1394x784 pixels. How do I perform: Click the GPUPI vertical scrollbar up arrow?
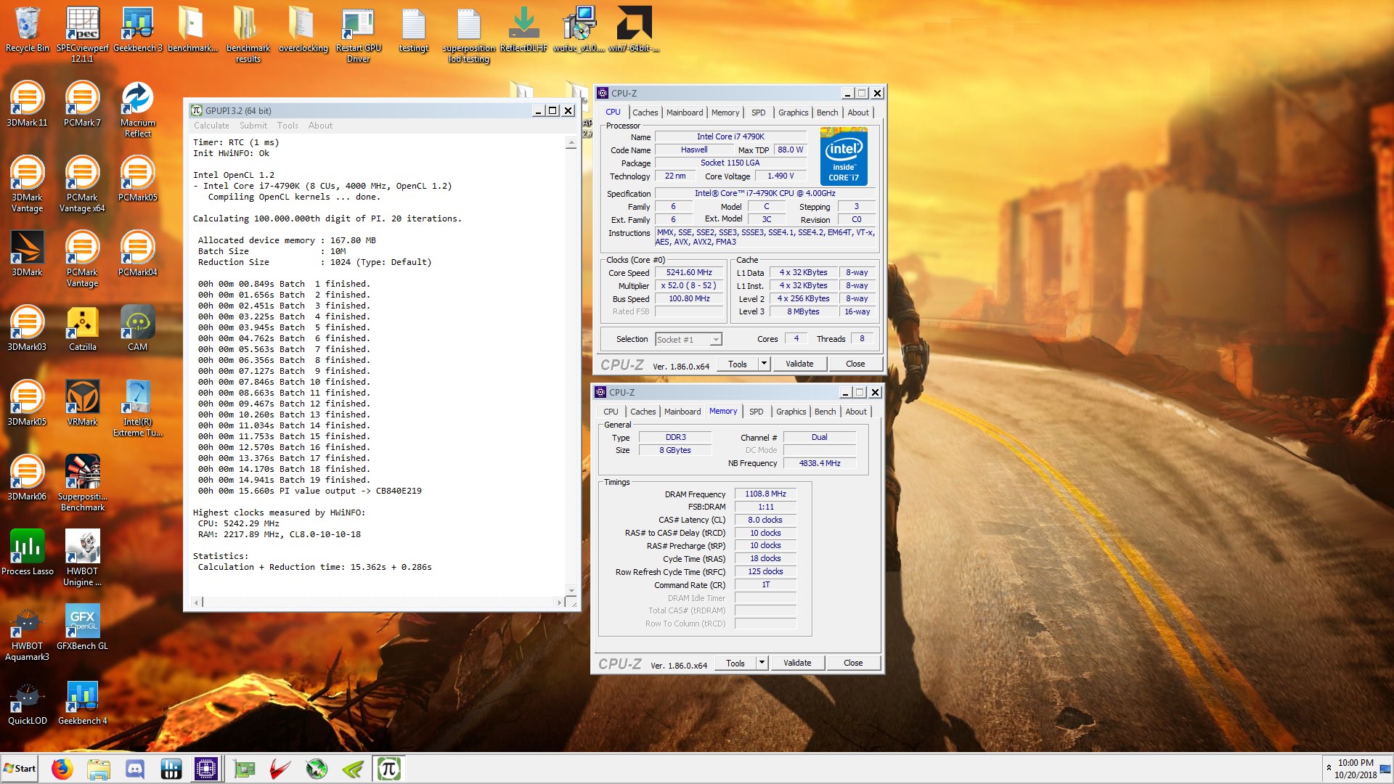pyautogui.click(x=571, y=143)
